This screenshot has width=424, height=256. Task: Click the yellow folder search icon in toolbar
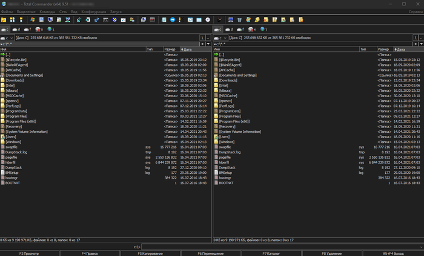click(x=4, y=20)
